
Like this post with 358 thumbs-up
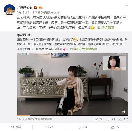pyautogui.click(x=116, y=127)
